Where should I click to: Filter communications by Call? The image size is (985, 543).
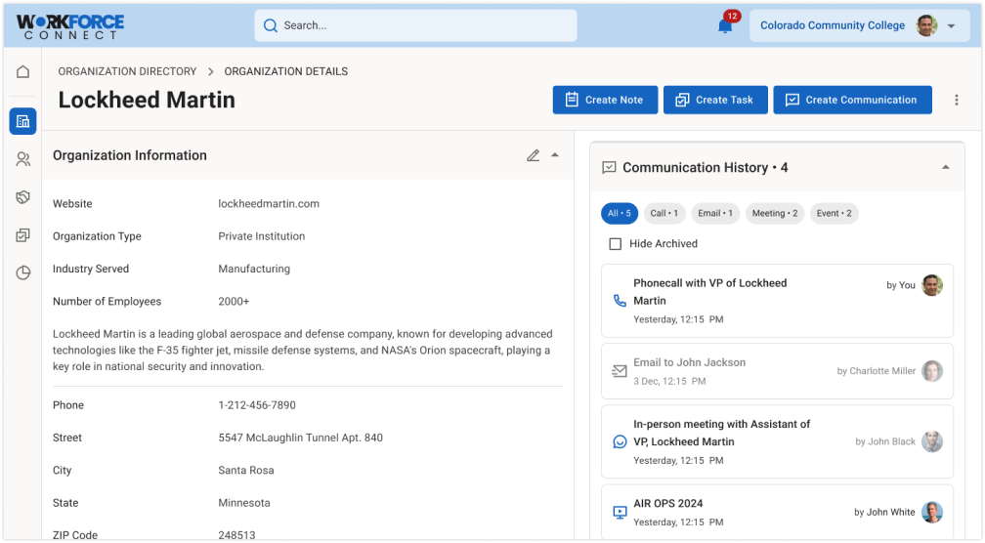pyautogui.click(x=664, y=213)
